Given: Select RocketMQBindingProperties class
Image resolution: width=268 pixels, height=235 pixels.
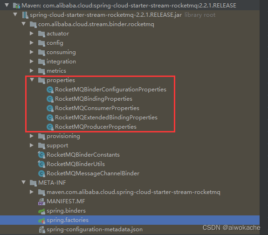Looking at the screenshot, I should tap(94, 99).
